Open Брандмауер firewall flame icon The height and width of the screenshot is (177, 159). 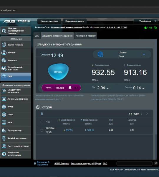[4, 130]
